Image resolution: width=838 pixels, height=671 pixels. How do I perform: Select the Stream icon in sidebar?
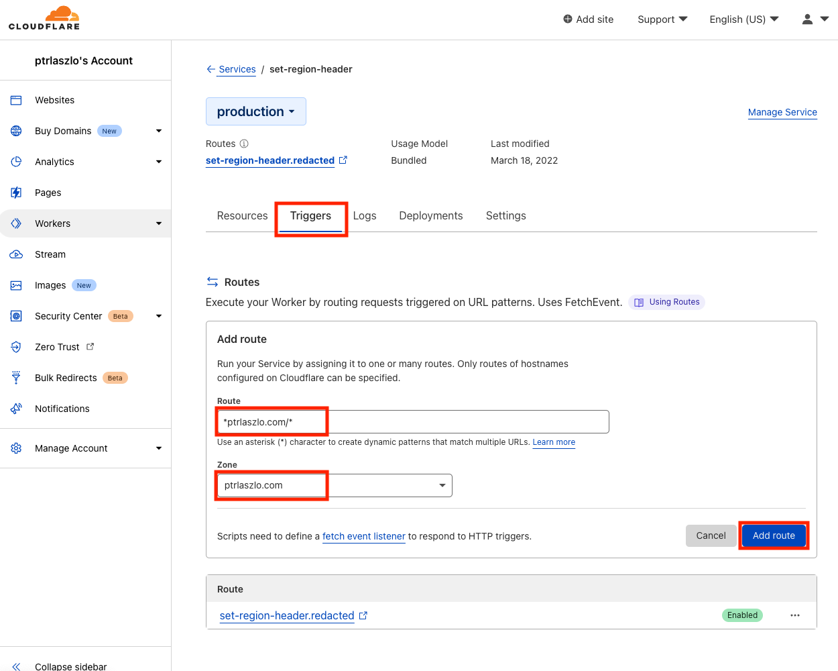16,254
